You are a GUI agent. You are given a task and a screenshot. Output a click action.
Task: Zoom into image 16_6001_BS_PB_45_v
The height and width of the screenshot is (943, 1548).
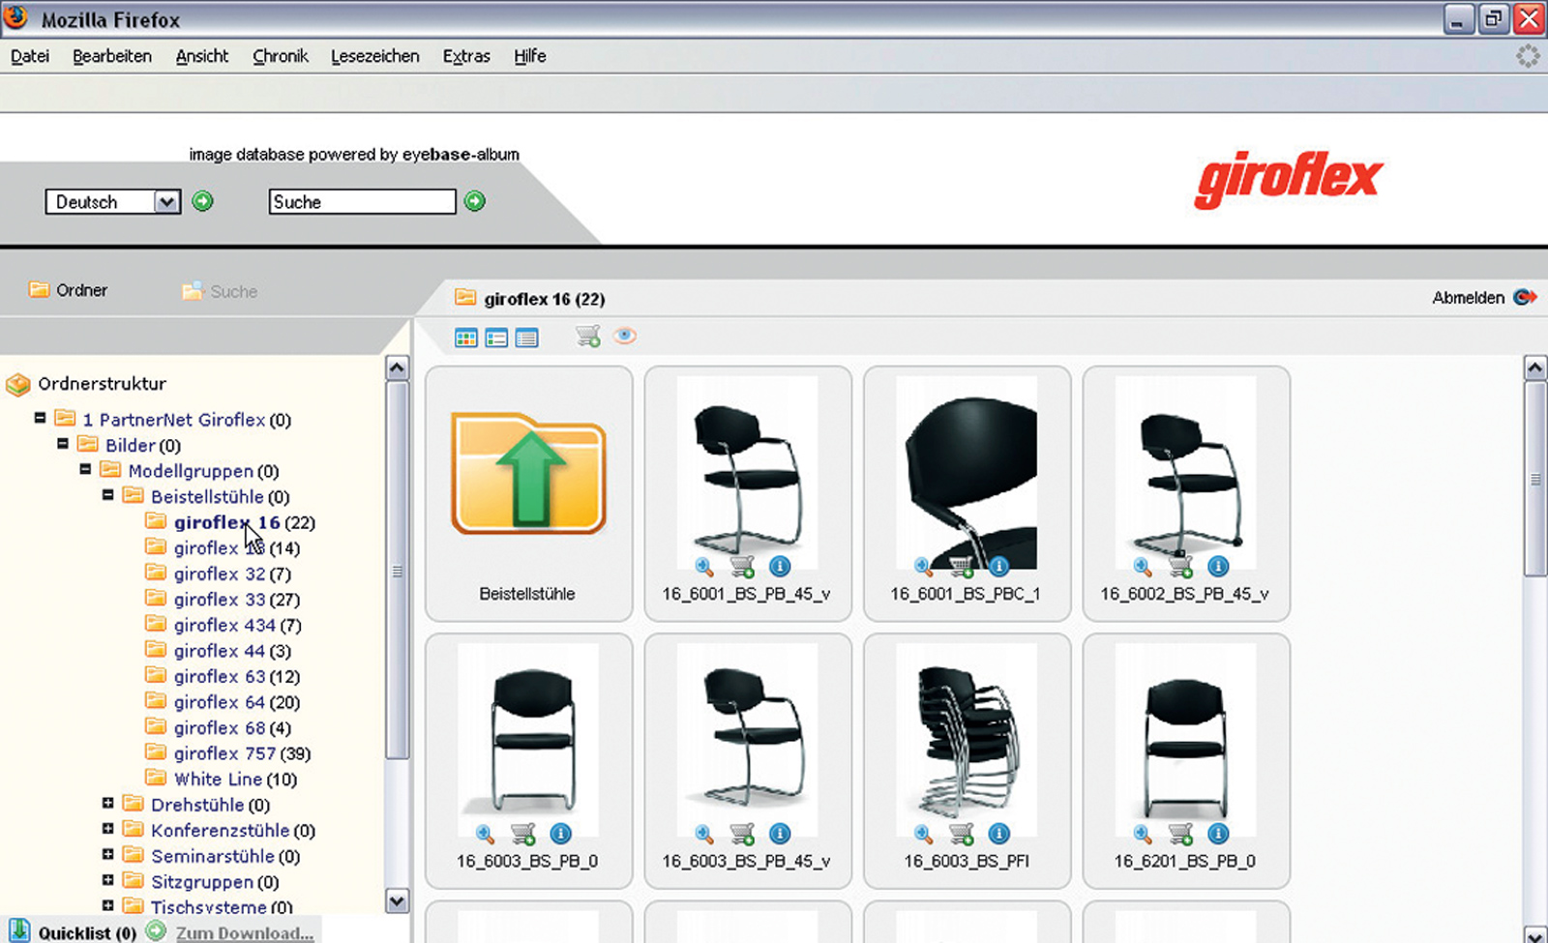[704, 567]
